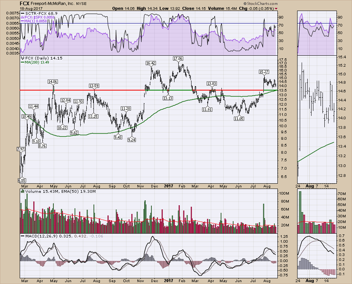Click the MACD(12,26,9) 0.325 legend
The height and width of the screenshot is (284, 352).
tap(62, 236)
